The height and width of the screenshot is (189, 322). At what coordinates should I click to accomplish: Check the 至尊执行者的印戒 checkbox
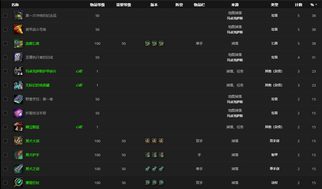point(5,57)
